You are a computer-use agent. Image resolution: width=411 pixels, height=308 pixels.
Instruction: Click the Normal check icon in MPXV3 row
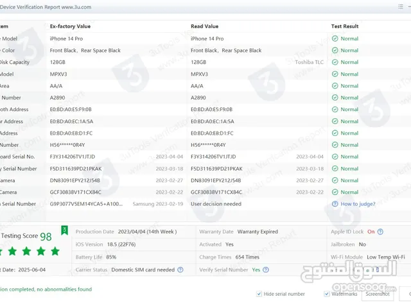click(335, 74)
